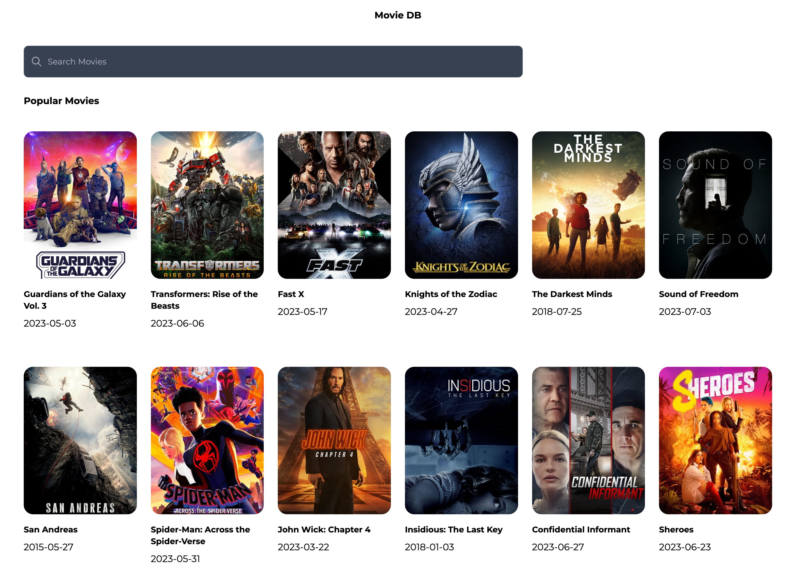785x565 pixels.
Task: Open the Transformers: Rise of the Beasts title
Action: [204, 300]
